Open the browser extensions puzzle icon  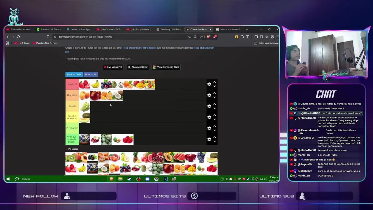point(242,37)
